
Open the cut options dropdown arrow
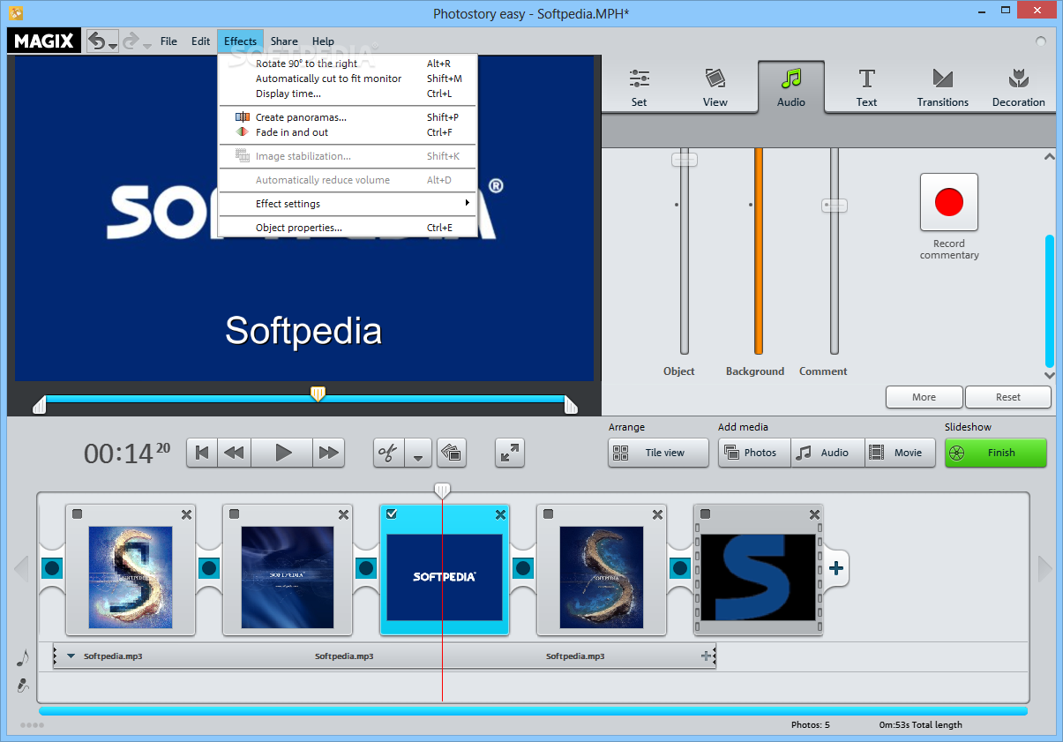point(418,453)
